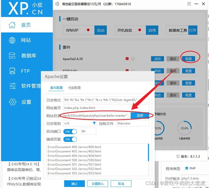Click the globe icon for 网站
This screenshot has width=209, height=188.
click(12, 40)
